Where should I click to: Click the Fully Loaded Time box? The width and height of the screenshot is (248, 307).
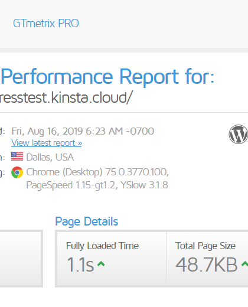pyautogui.click(x=112, y=259)
